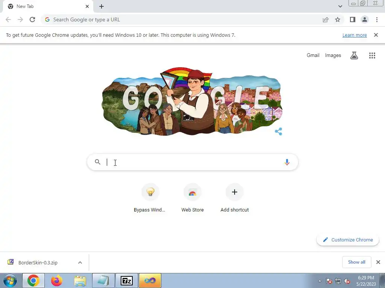Screen dimensions: 385x288
Task: Open network icon in system tray
Action: pos(338,281)
